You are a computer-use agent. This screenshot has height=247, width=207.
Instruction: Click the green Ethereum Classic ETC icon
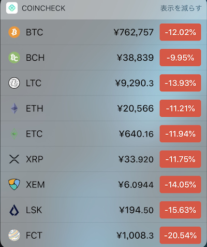click(14, 134)
